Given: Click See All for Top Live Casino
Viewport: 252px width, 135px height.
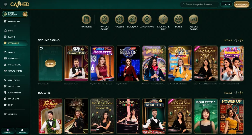Looking at the screenshot, I should pyautogui.click(x=228, y=40).
